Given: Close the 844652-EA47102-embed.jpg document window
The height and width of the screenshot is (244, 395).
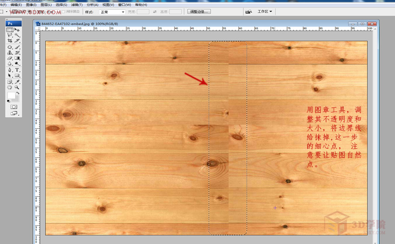Looking at the screenshot, I should (x=372, y=24).
